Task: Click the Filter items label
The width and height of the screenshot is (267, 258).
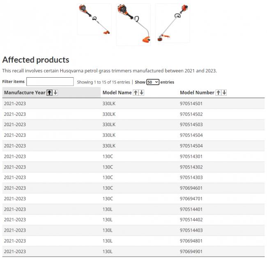Action: pos(13,82)
